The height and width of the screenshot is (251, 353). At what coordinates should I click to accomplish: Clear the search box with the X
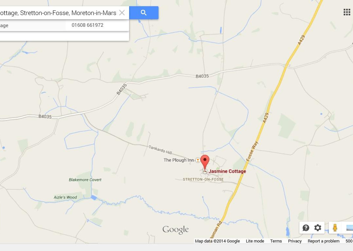[x=122, y=13]
